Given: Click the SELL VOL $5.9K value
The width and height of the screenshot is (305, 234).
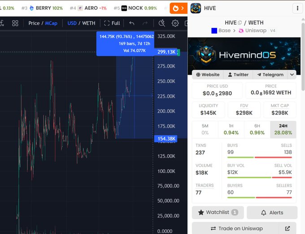Looking at the screenshot, I should click(285, 172).
